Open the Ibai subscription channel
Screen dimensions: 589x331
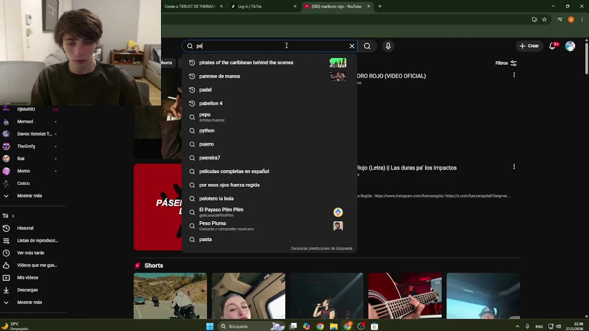click(30, 159)
